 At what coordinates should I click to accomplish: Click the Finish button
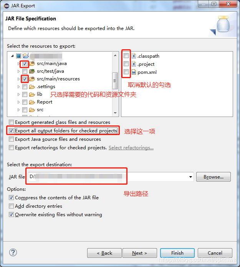[x=177, y=253]
